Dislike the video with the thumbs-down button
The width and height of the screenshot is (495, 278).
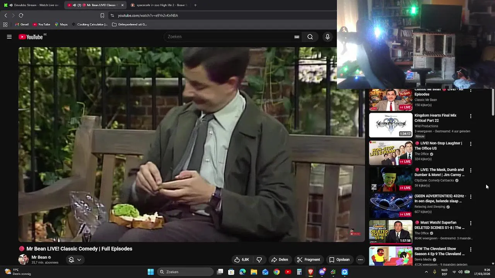pos(259,259)
